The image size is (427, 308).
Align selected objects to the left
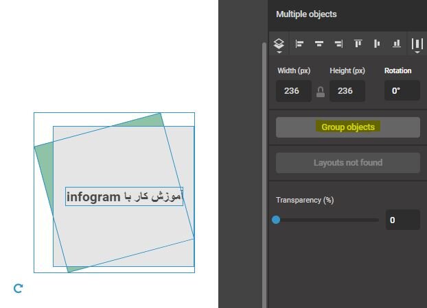click(299, 44)
